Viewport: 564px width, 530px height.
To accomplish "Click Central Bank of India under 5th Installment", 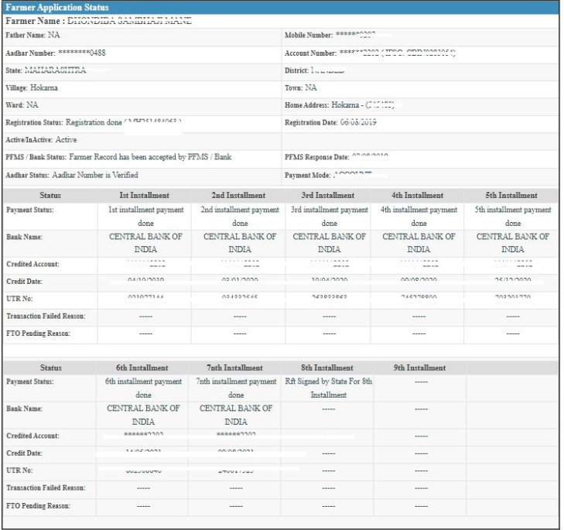I will tap(513, 243).
